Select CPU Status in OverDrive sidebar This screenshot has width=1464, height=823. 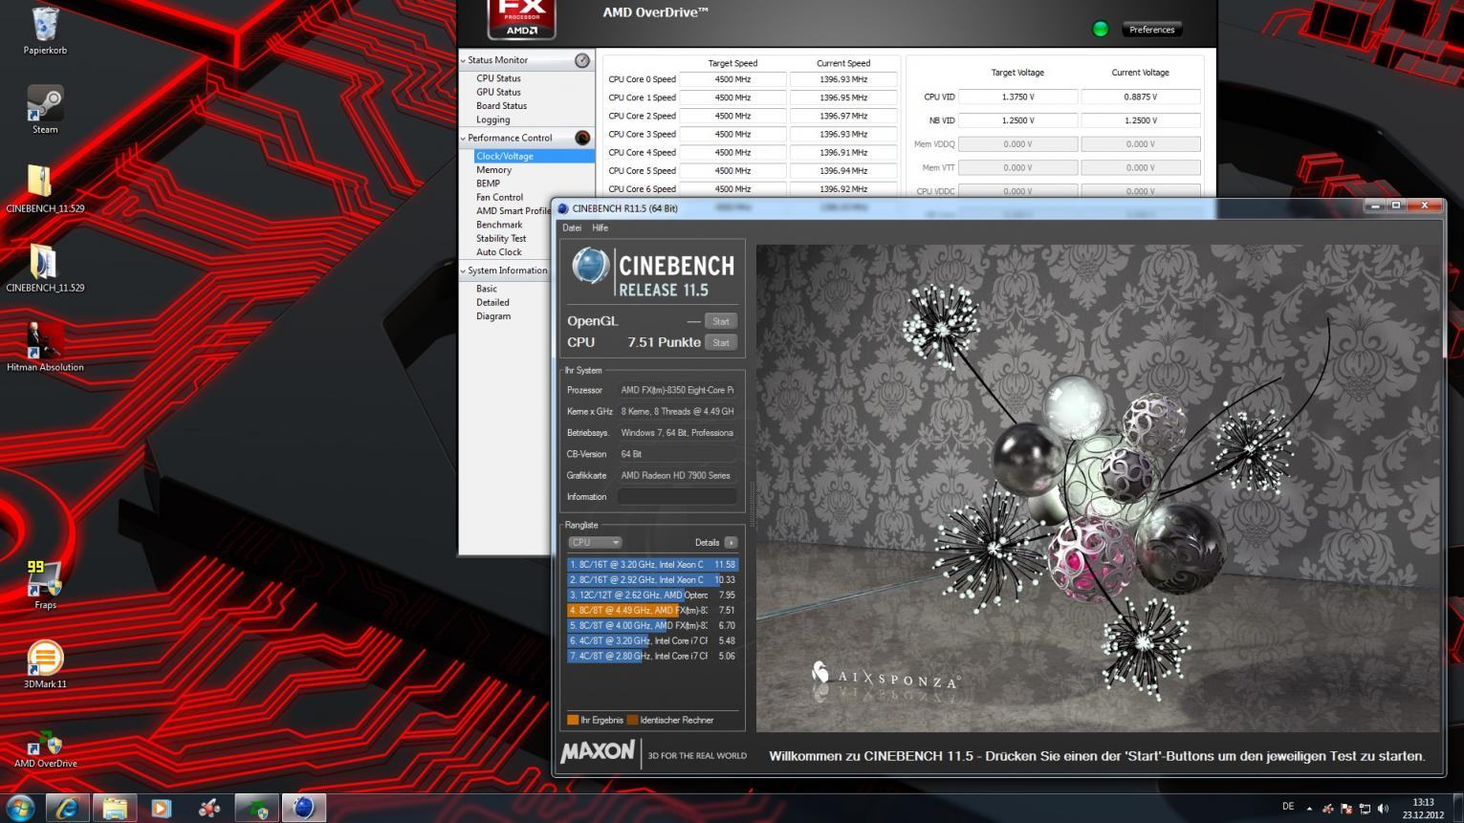[x=498, y=78]
